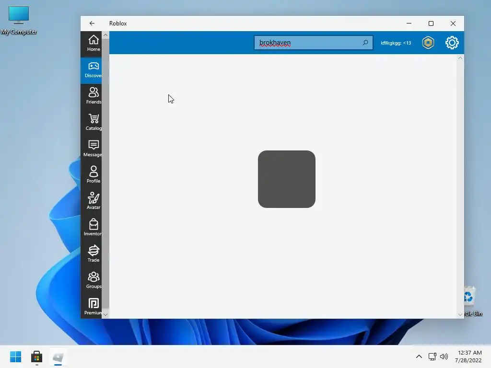Viewport: 491px width, 368px height.
Task: Click sidebar scroll down arrow
Action: click(x=105, y=314)
